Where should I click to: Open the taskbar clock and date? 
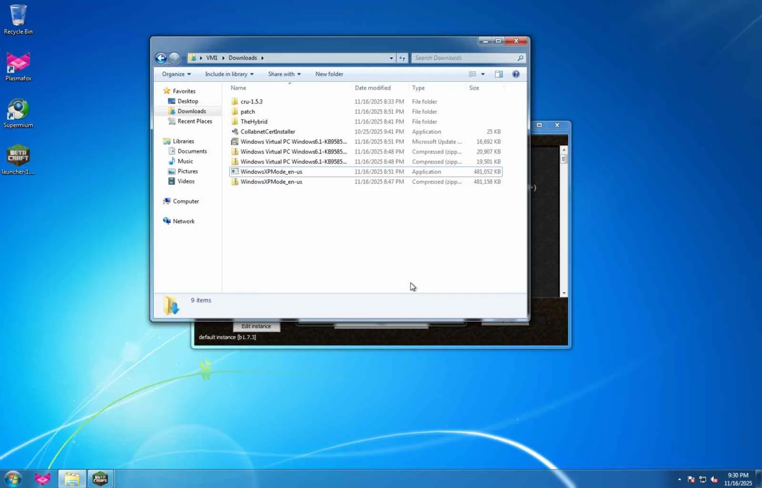pos(738,479)
